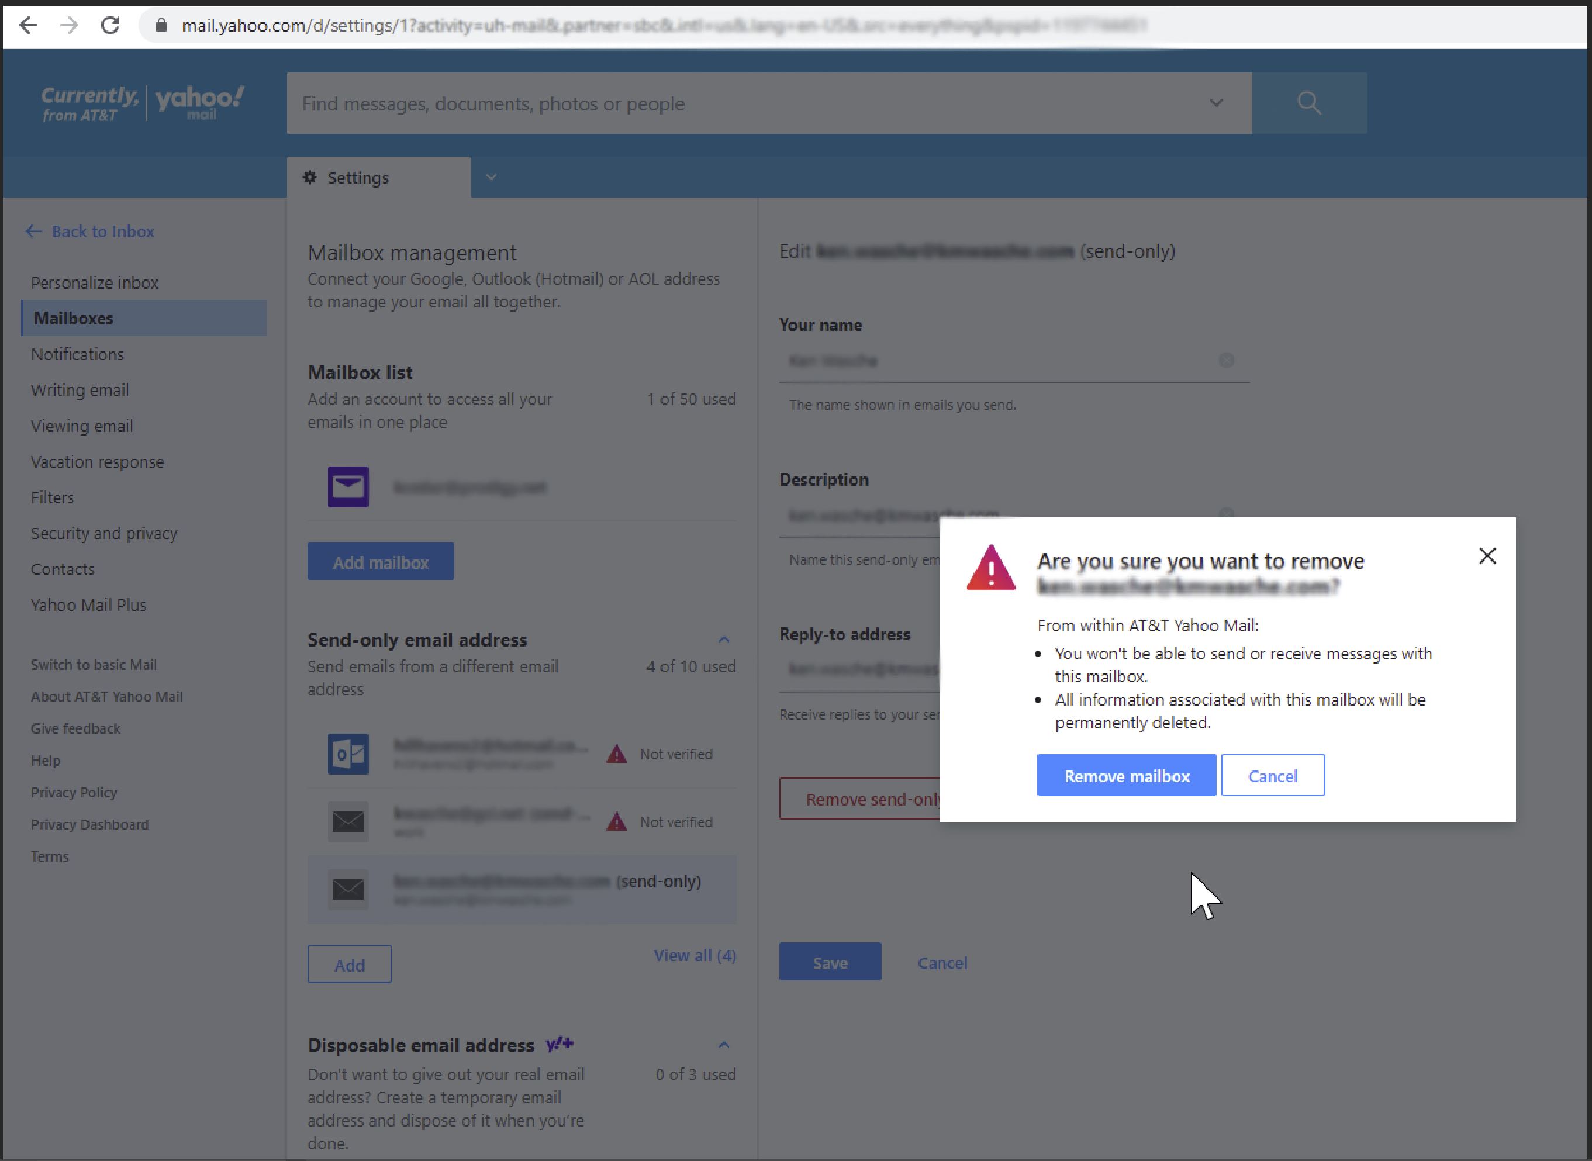Open the chevron dropdown beside Settings tab
The image size is (1592, 1161).
491,177
